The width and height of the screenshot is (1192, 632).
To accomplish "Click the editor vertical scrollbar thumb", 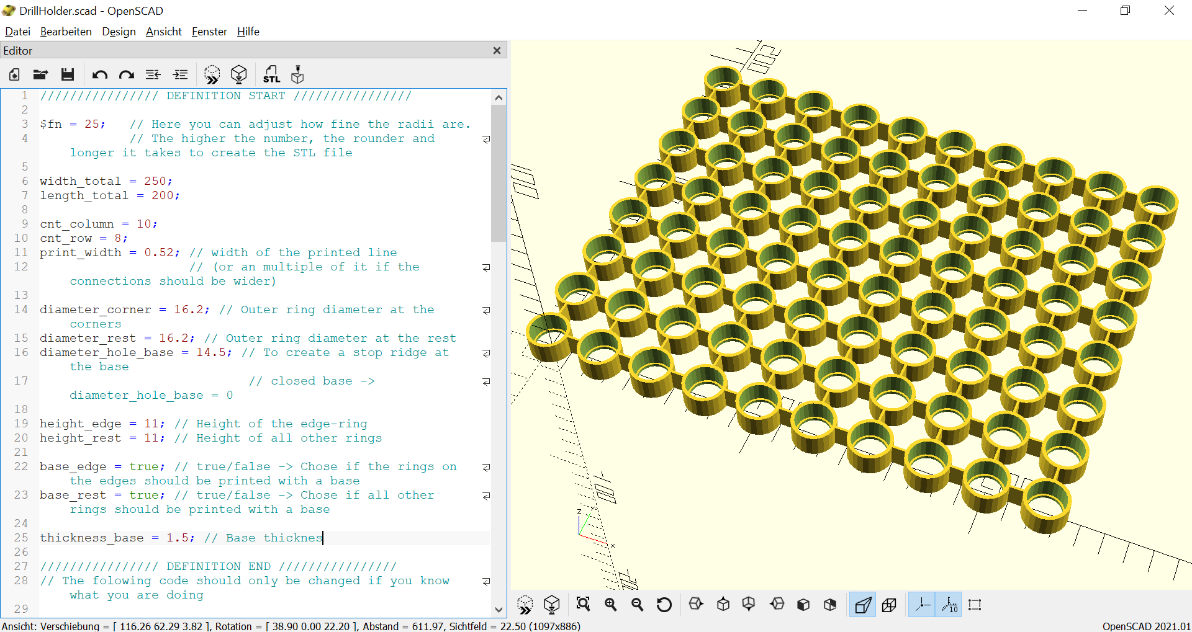I will (x=499, y=173).
